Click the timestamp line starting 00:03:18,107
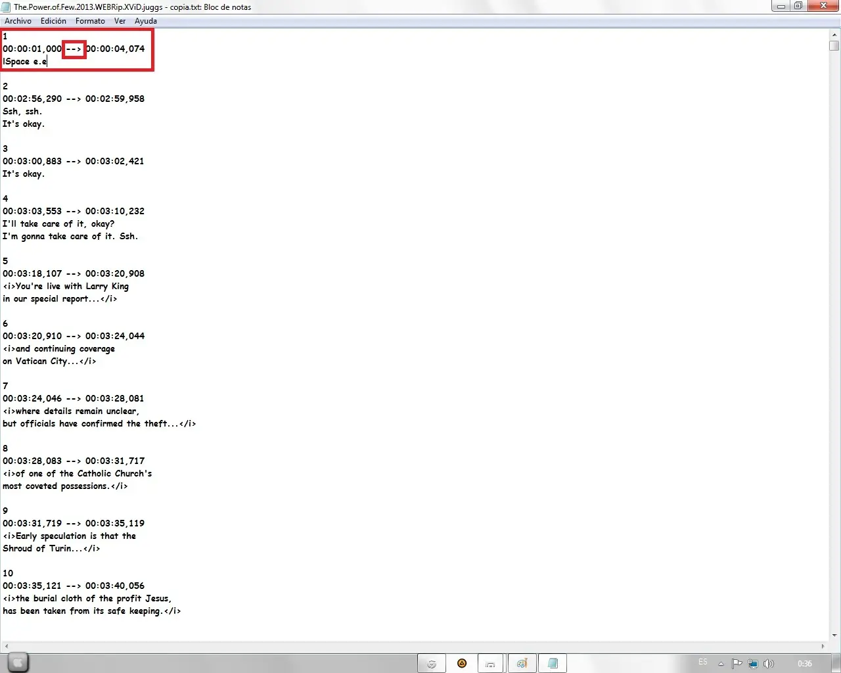841x673 pixels. click(74, 273)
